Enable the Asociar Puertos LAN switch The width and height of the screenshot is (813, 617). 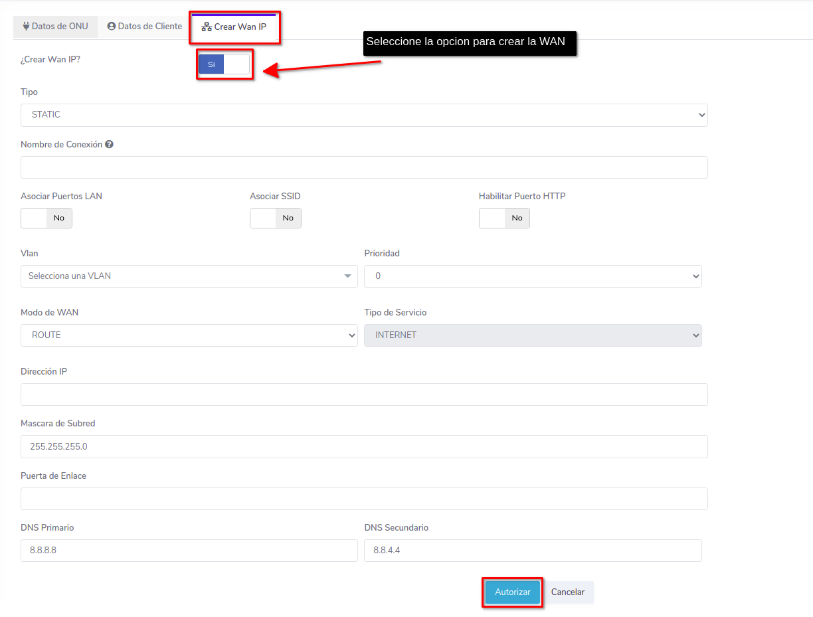(x=46, y=218)
